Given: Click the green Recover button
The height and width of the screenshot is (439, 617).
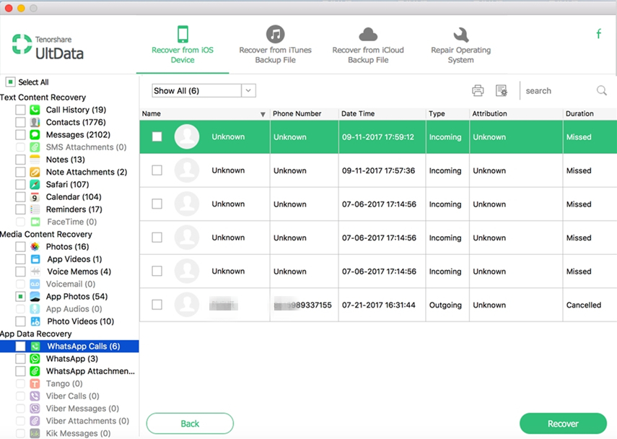Looking at the screenshot, I should (x=563, y=424).
